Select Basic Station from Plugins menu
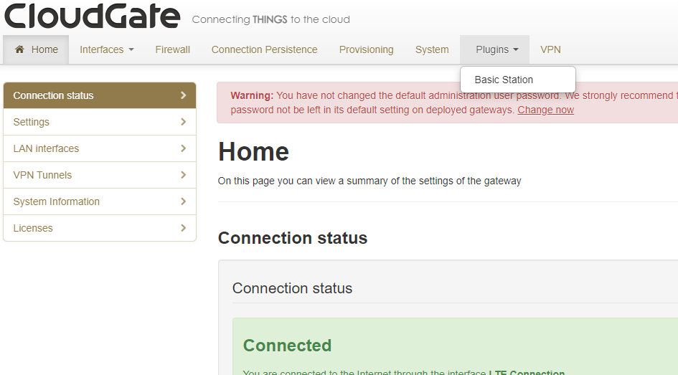Viewport: 678px width, 375px height. pos(504,80)
